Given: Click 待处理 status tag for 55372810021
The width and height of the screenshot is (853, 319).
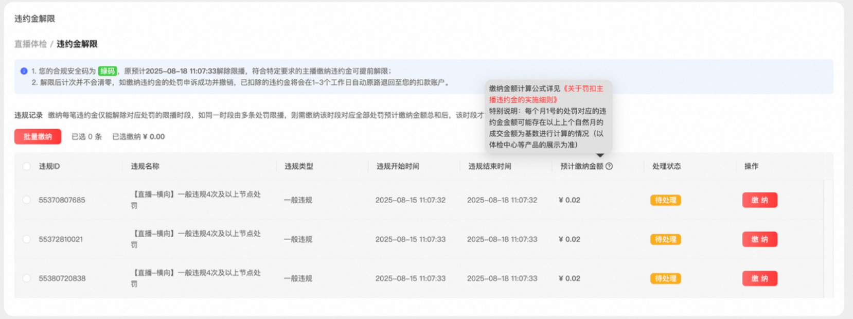Looking at the screenshot, I should point(666,239).
